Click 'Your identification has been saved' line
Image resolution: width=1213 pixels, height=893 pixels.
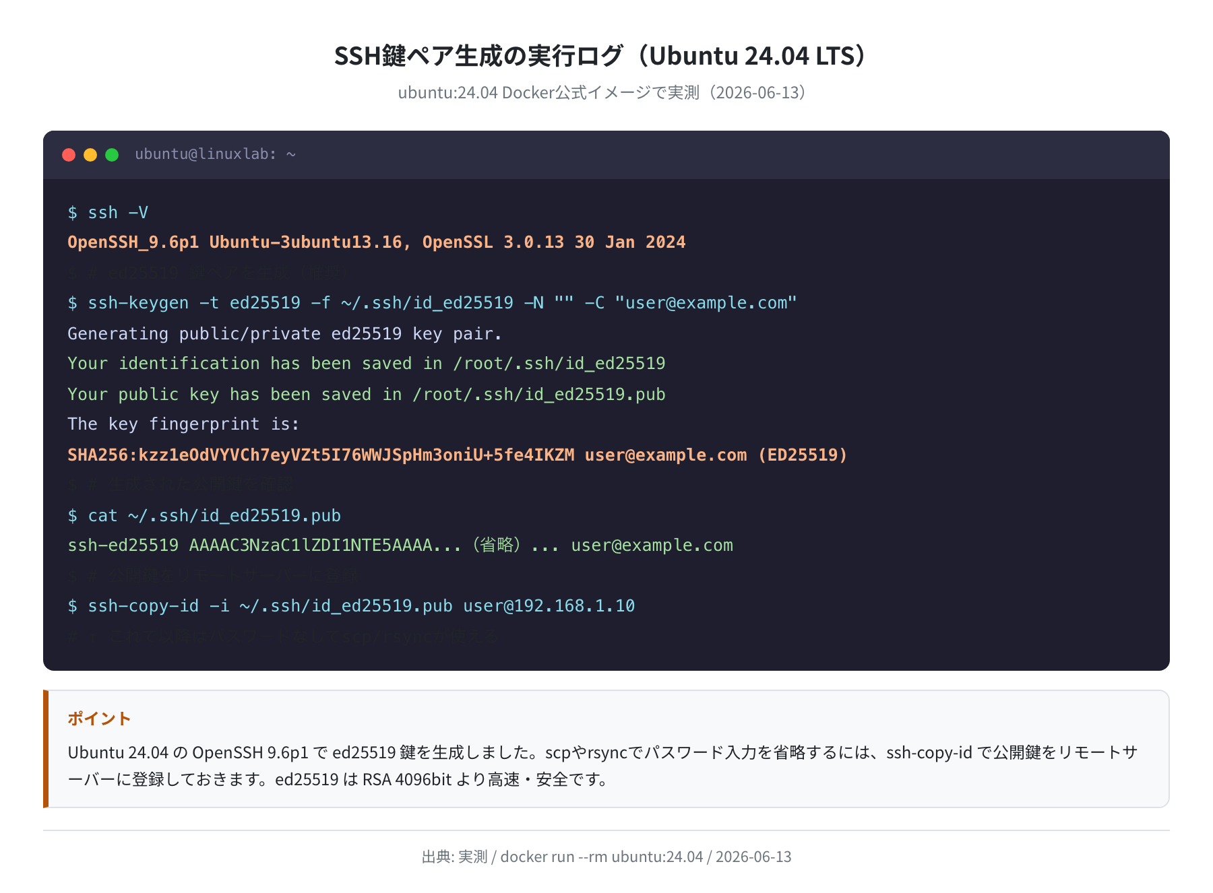[367, 364]
